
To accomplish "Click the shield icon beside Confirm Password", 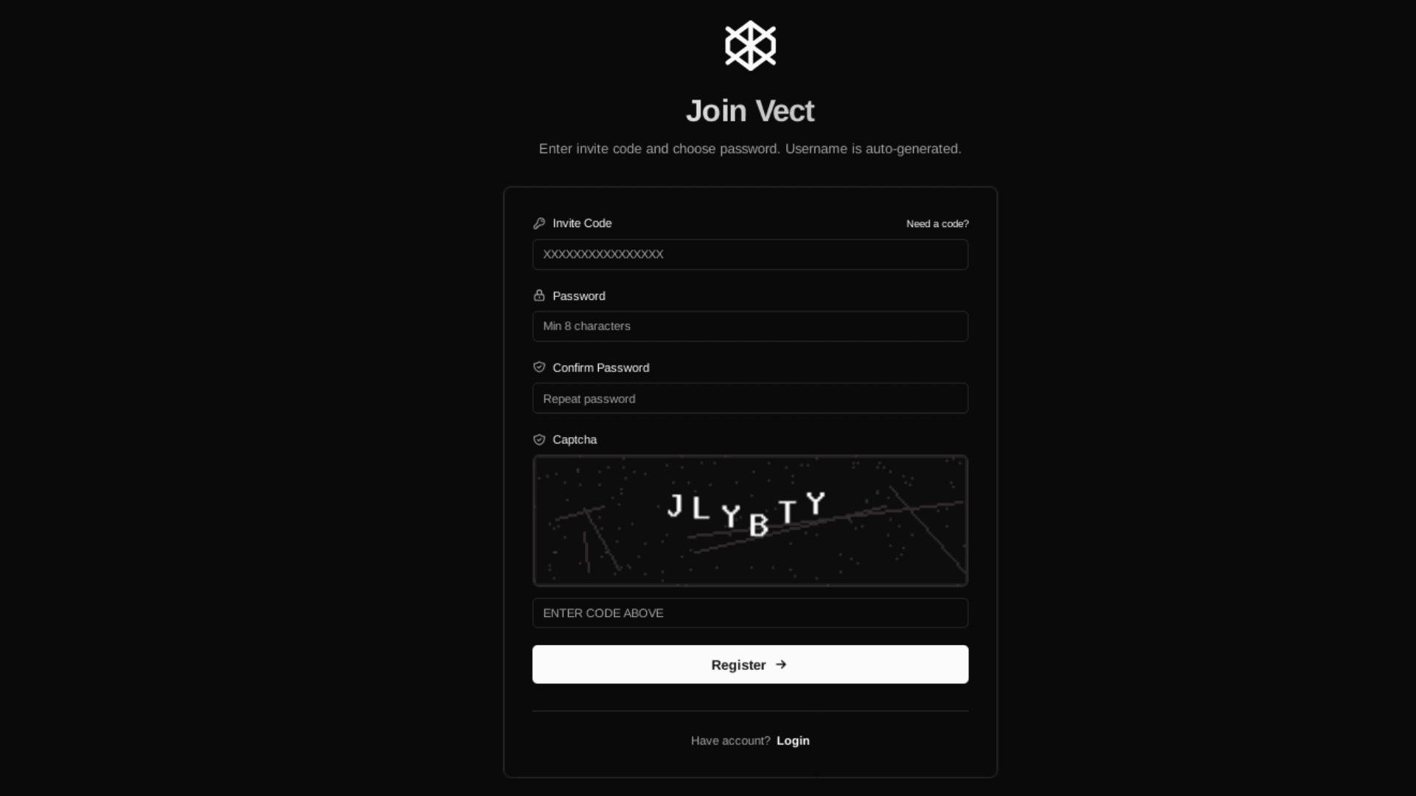I will [x=539, y=367].
